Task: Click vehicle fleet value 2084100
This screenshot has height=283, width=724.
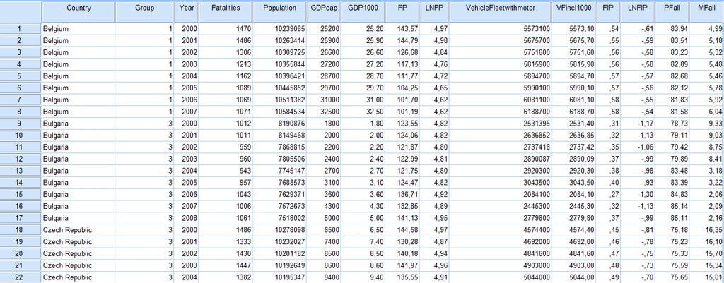Action: pyautogui.click(x=500, y=195)
